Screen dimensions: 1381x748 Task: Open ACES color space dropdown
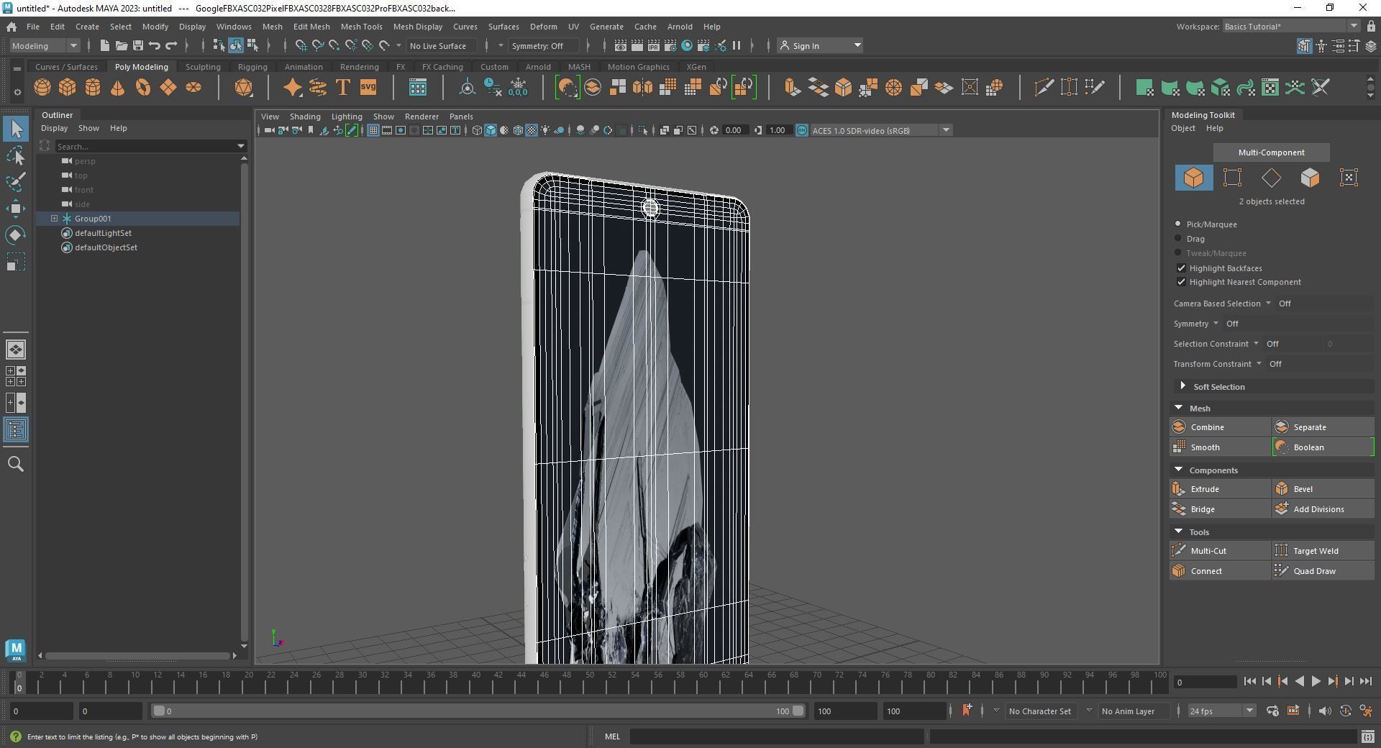click(x=881, y=130)
